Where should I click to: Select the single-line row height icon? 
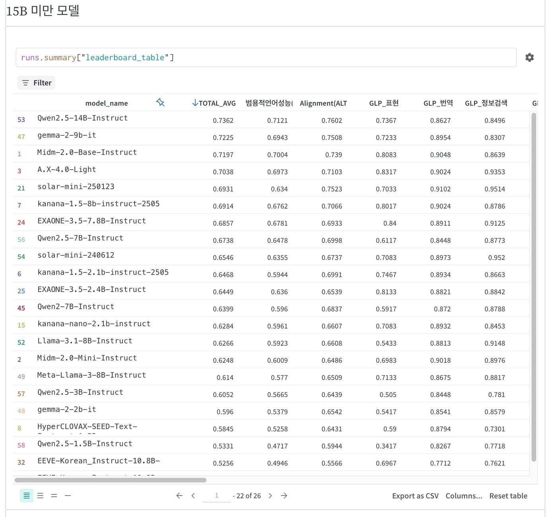(x=67, y=496)
